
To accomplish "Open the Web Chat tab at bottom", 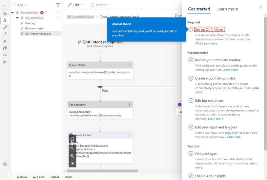I will (x=38, y=177).
